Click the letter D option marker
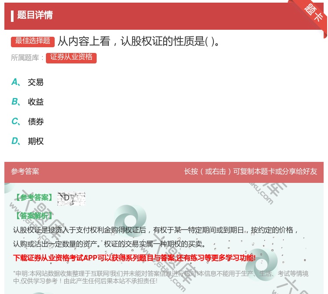 [15, 141]
